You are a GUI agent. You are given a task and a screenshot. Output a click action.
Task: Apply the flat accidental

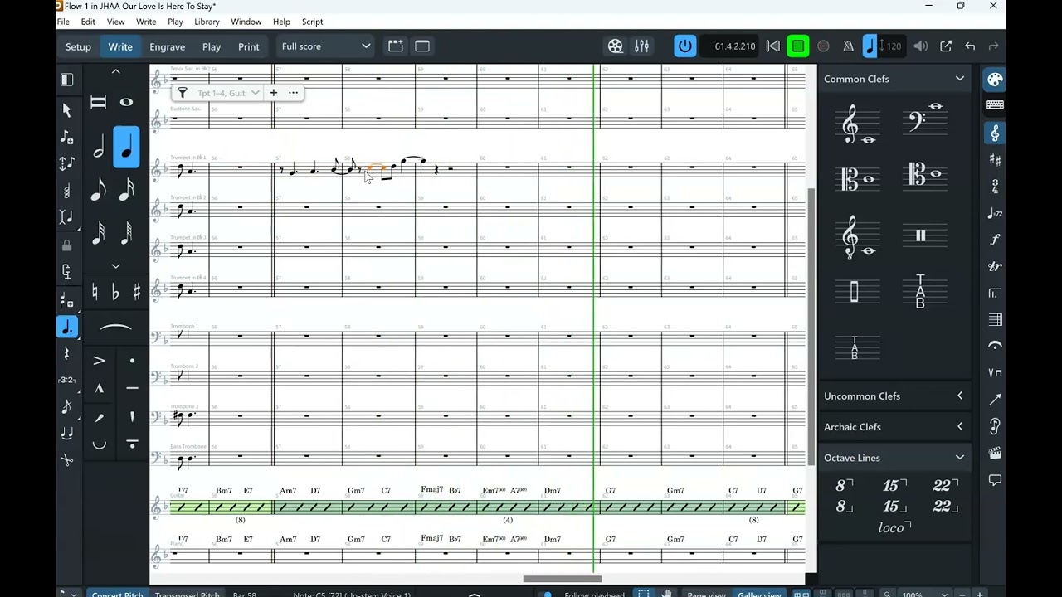click(115, 292)
